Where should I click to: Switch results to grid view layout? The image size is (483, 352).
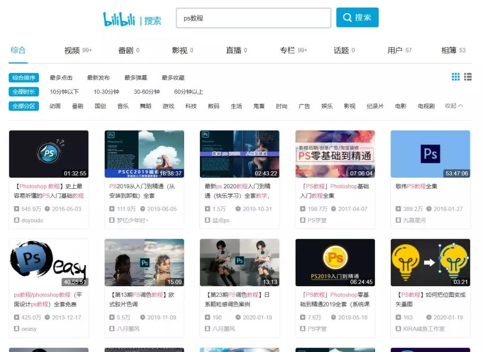pyautogui.click(x=456, y=77)
